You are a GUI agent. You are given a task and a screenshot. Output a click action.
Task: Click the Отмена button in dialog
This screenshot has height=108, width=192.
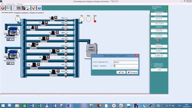pyautogui.click(x=132, y=72)
